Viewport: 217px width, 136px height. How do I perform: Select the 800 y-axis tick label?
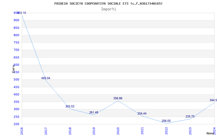point(16,35)
